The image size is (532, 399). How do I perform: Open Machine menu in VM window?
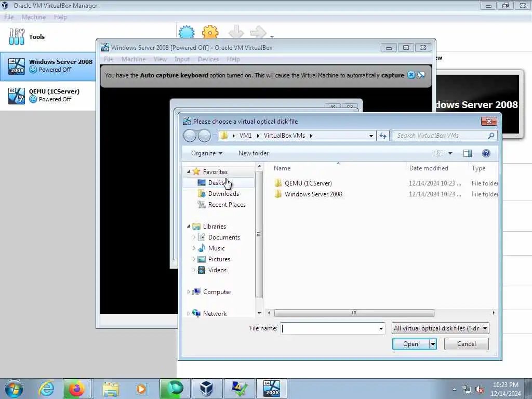(x=134, y=59)
